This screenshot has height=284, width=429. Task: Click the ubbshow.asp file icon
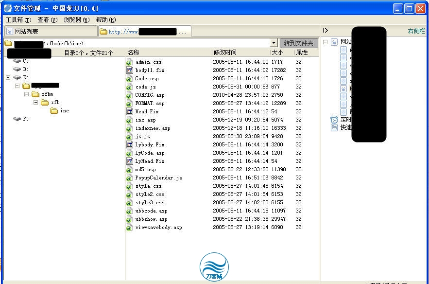coord(129,219)
